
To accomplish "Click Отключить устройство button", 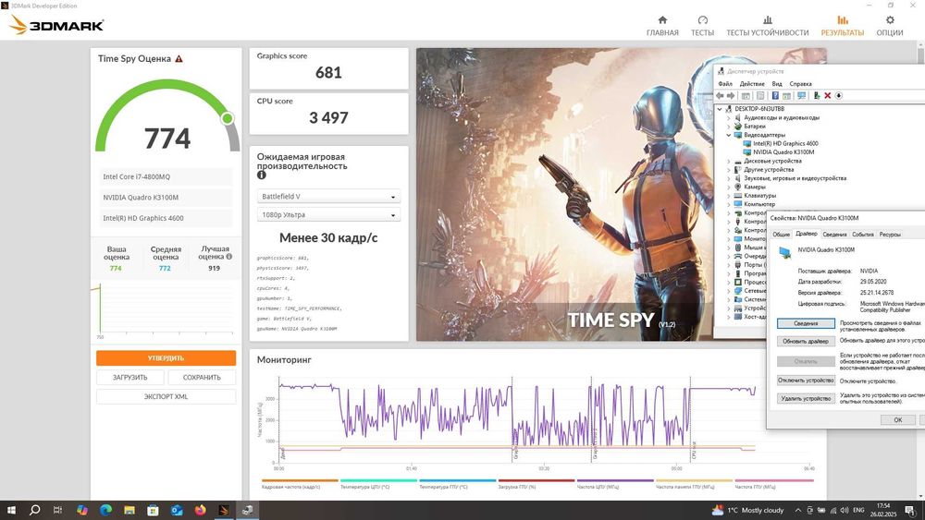I will click(806, 381).
